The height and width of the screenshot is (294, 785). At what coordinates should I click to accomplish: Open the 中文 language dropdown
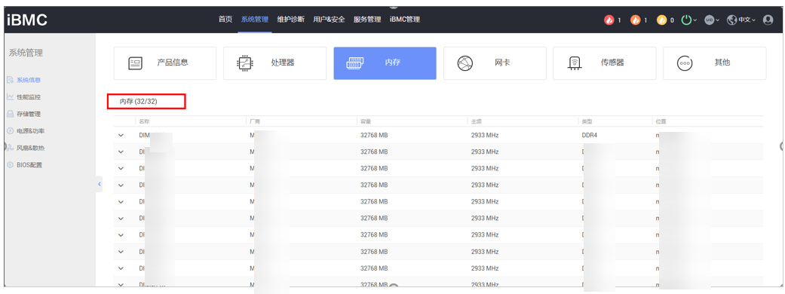coord(741,20)
